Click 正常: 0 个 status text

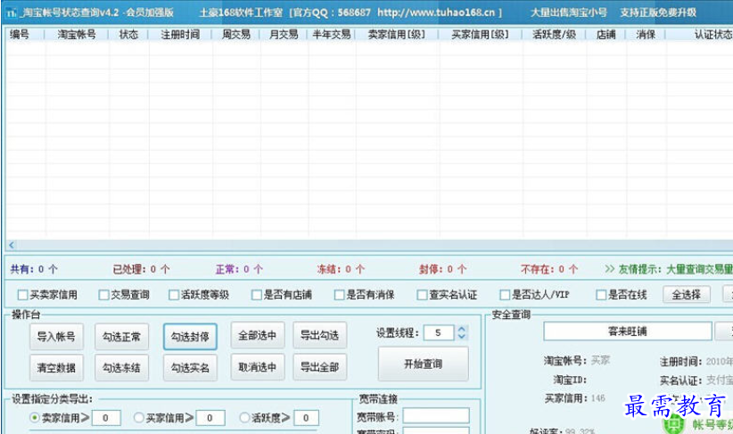(239, 269)
